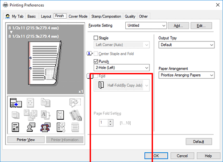
Task: Open the Output Tray Default dropdown
Action: tap(186, 45)
